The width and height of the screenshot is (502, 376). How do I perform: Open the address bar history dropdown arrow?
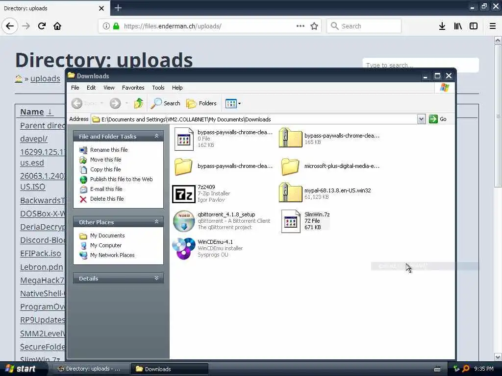click(421, 119)
